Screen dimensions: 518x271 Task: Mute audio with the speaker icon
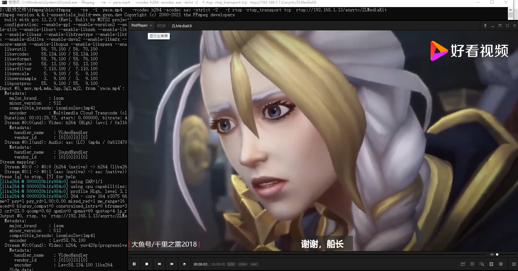click(492, 254)
